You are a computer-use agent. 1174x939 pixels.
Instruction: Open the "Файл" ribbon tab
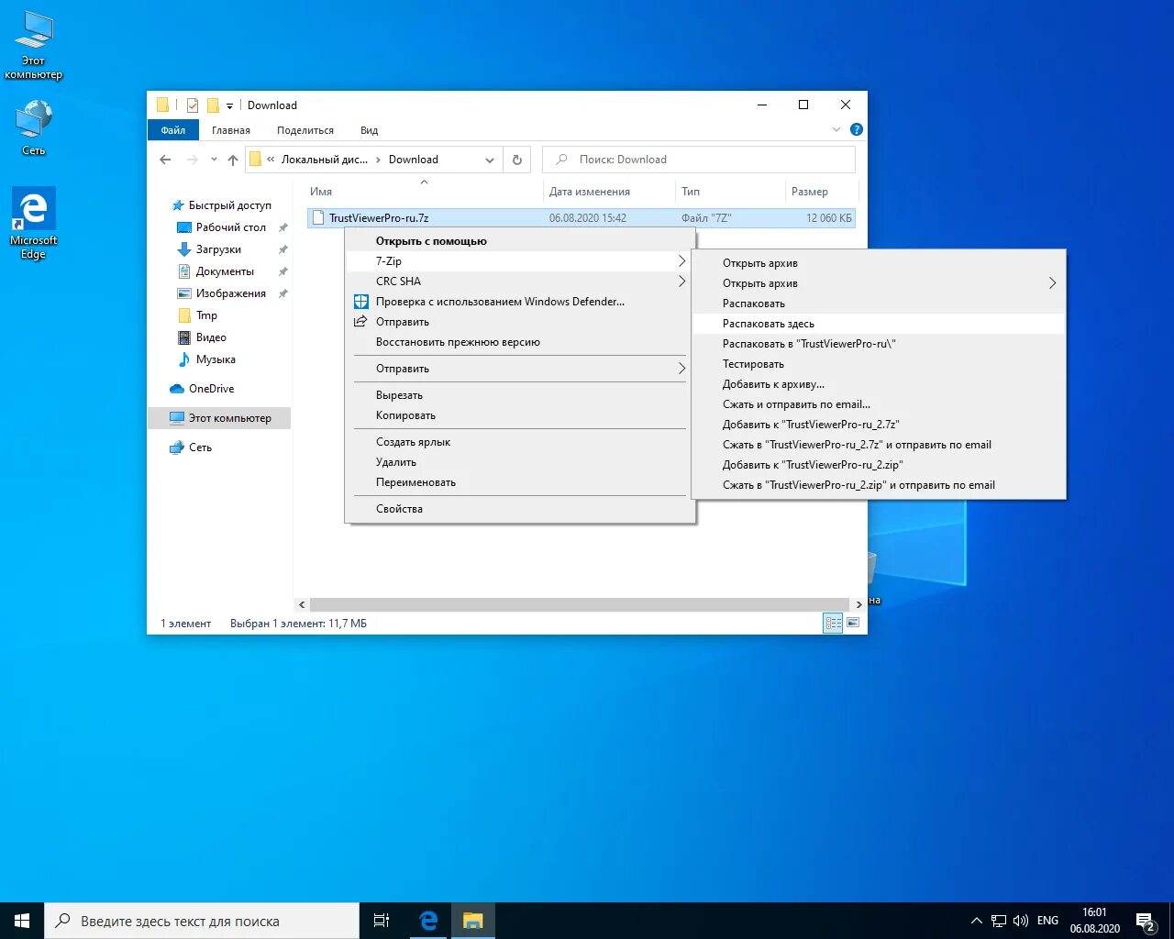[x=173, y=130]
